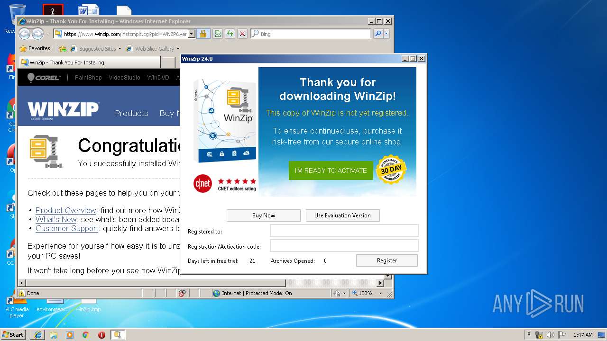Click the IE horizontal scrollbar left arrow
607x341 pixels.
tap(21, 283)
